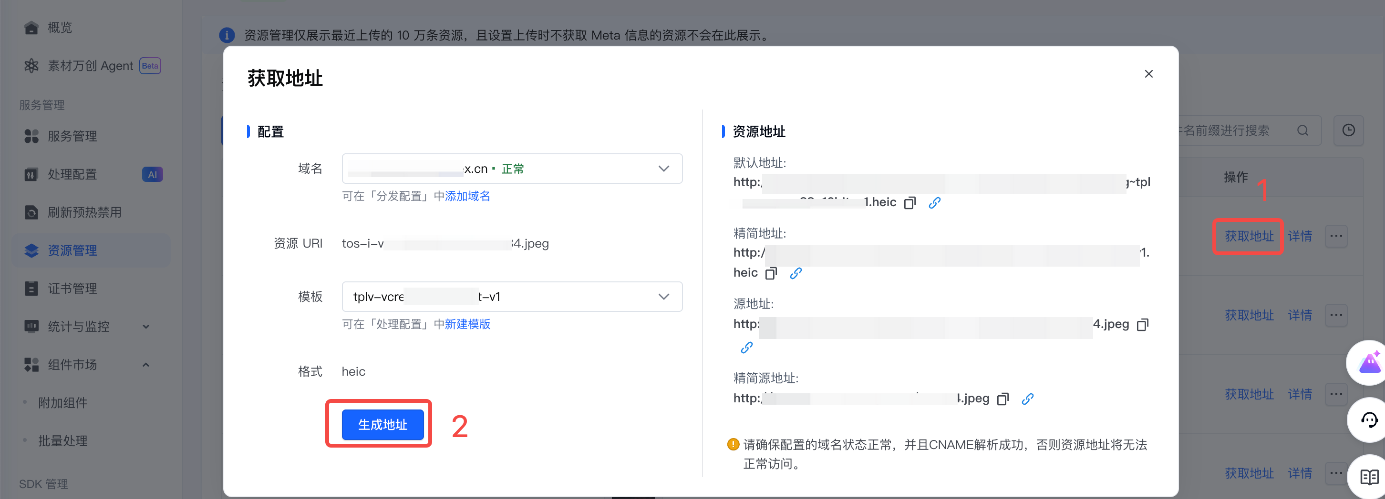Open the customer support headset button
1385x499 pixels.
(1368, 420)
